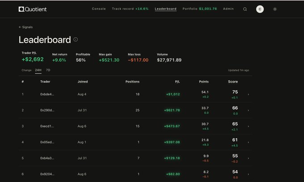Select trader address 0x05ed...

pyautogui.click(x=47, y=142)
